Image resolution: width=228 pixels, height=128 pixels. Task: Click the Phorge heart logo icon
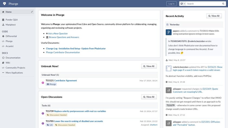[5, 4]
